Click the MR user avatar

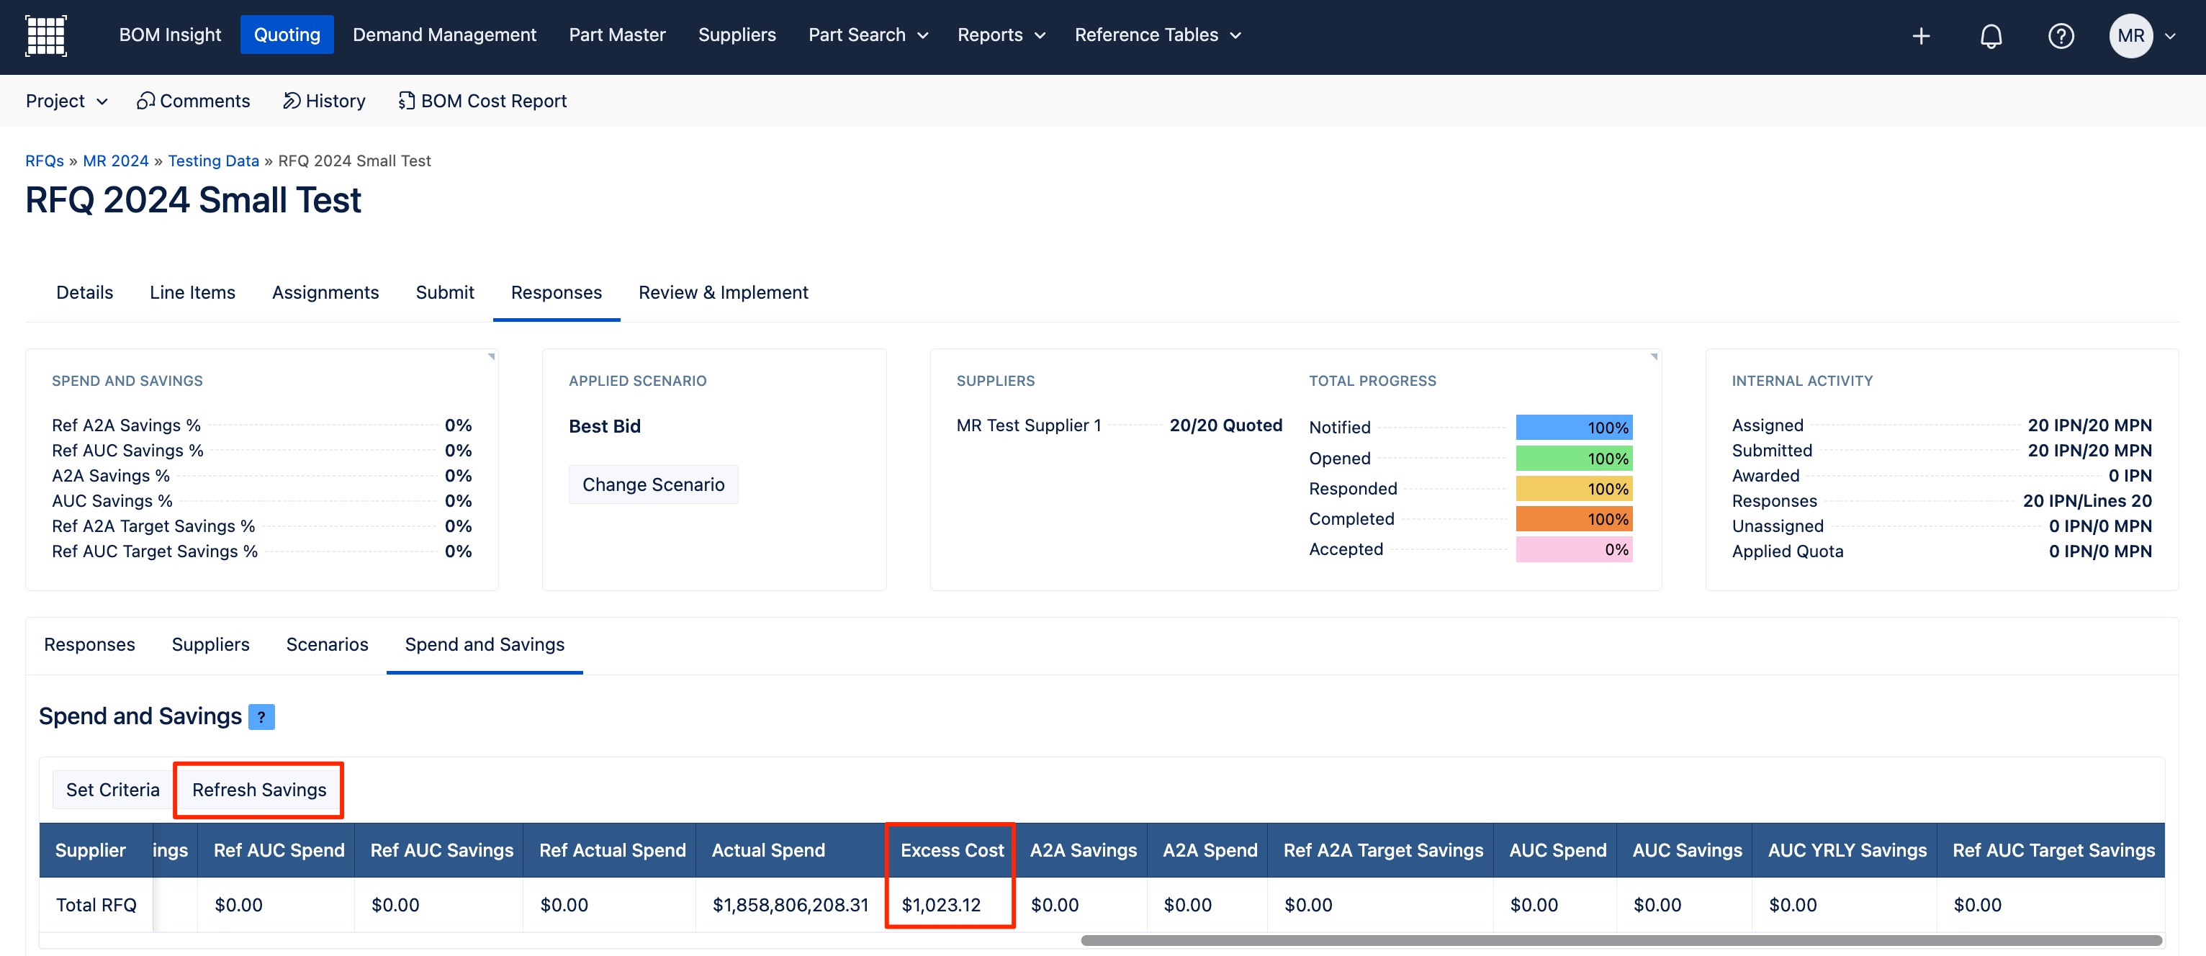coord(2130,36)
